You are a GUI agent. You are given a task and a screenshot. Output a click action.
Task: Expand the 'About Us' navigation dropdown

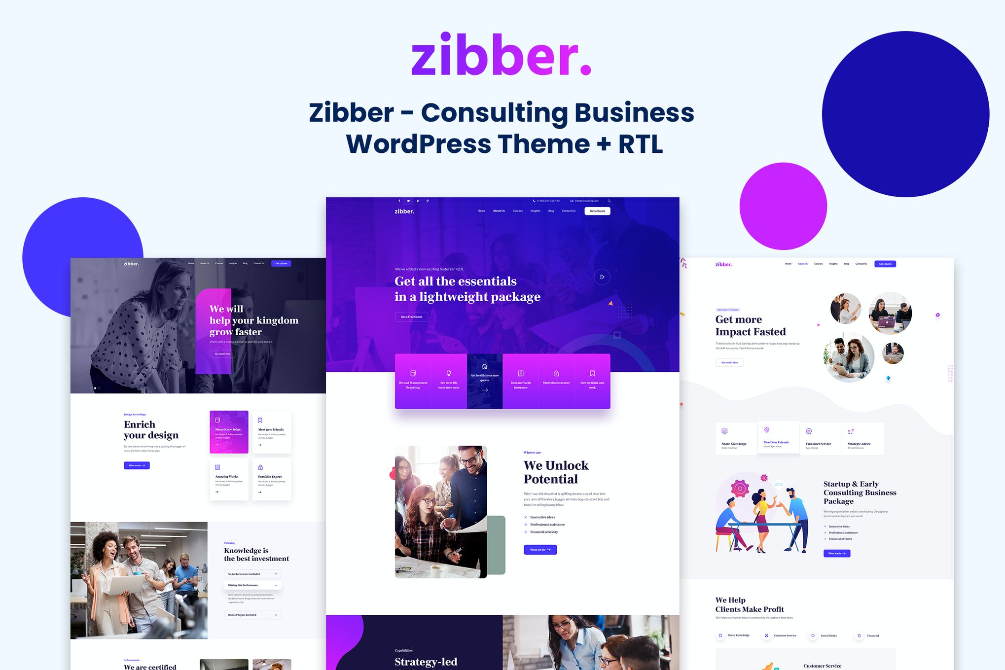point(495,212)
